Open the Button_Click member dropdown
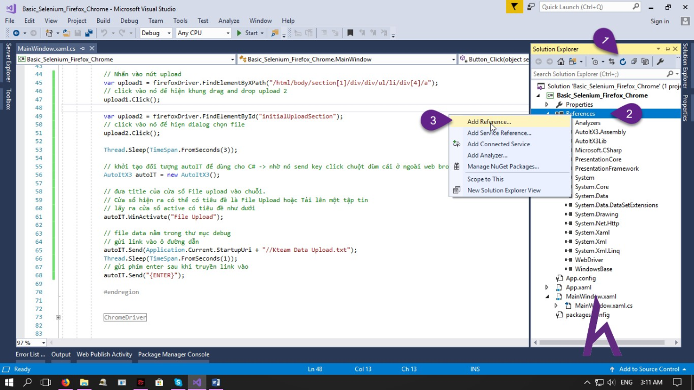 point(494,60)
